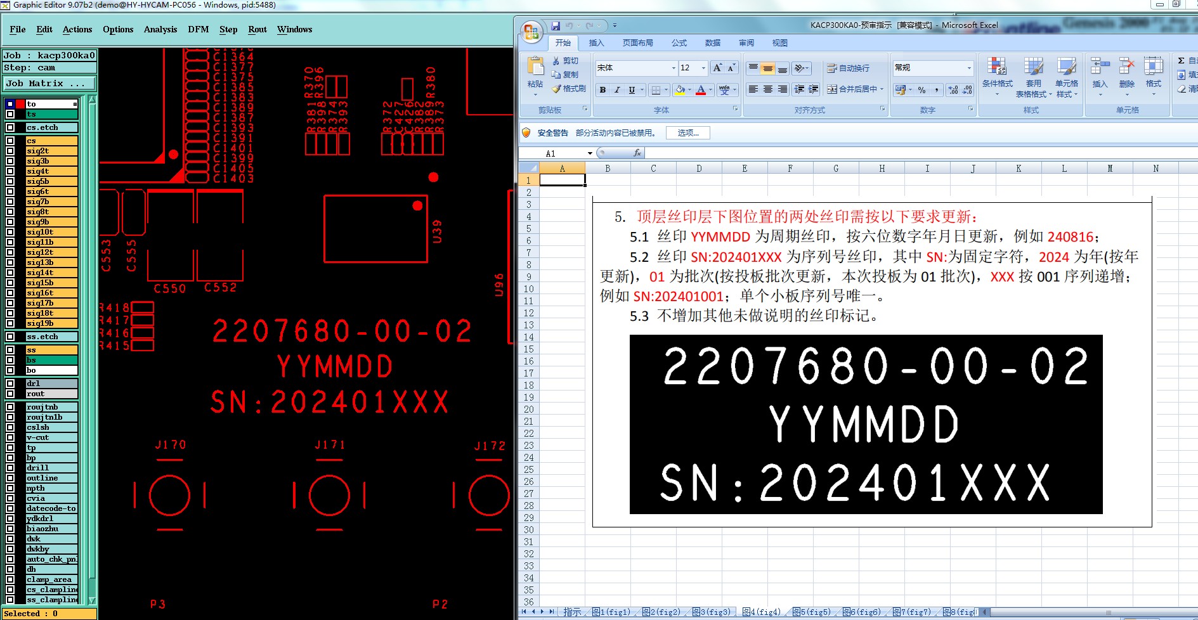Toggle the 'ss' layer checkbox
The width and height of the screenshot is (1198, 620).
(10, 350)
